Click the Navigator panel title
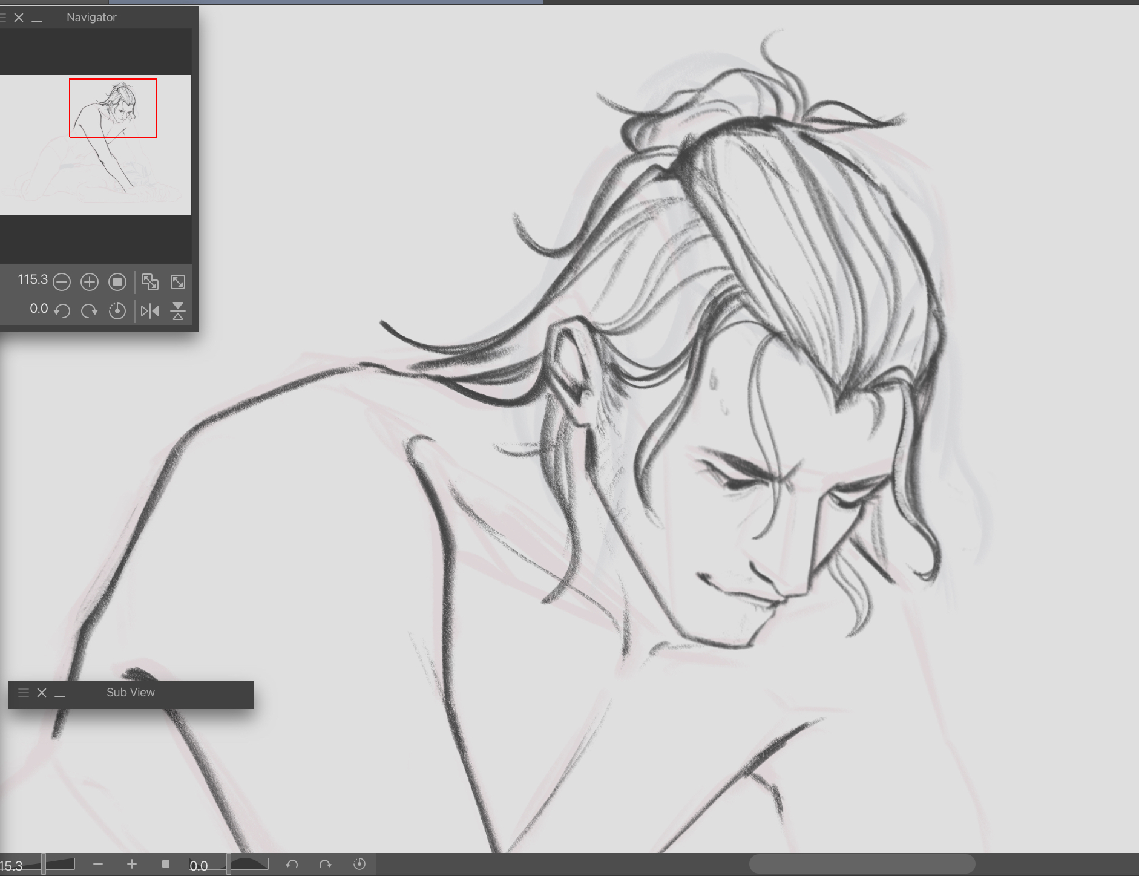Viewport: 1139px width, 876px height. point(91,18)
